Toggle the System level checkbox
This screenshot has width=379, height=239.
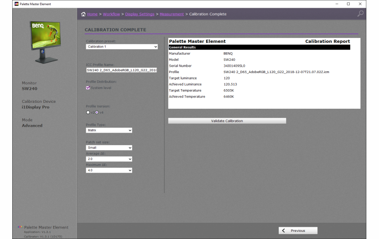(x=88, y=88)
